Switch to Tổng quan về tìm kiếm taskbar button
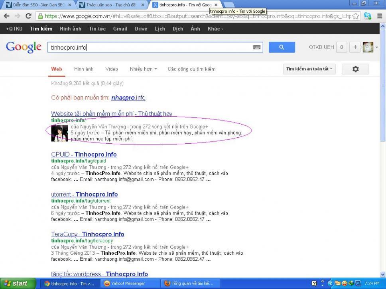This screenshot has height=289, width=386. point(190,283)
